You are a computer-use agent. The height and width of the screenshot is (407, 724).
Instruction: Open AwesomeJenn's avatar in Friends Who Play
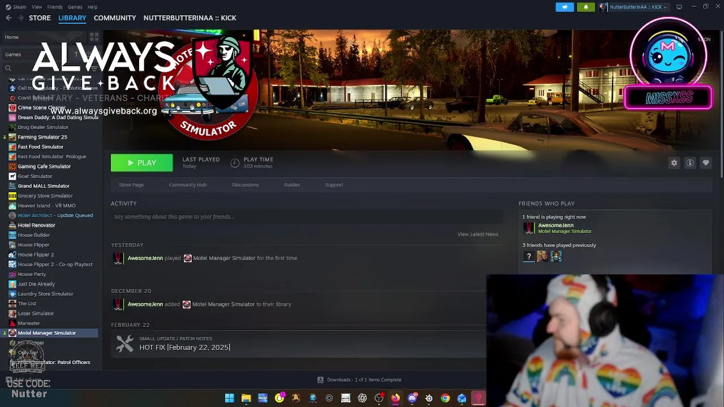pyautogui.click(x=529, y=228)
